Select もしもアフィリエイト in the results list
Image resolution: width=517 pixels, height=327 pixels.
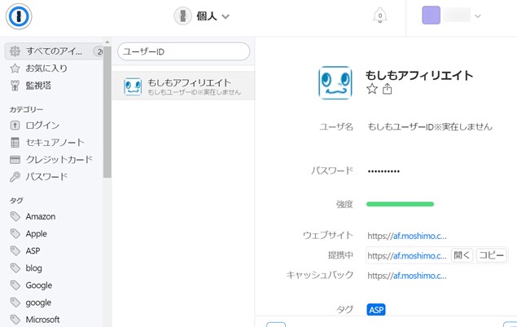[x=183, y=86]
